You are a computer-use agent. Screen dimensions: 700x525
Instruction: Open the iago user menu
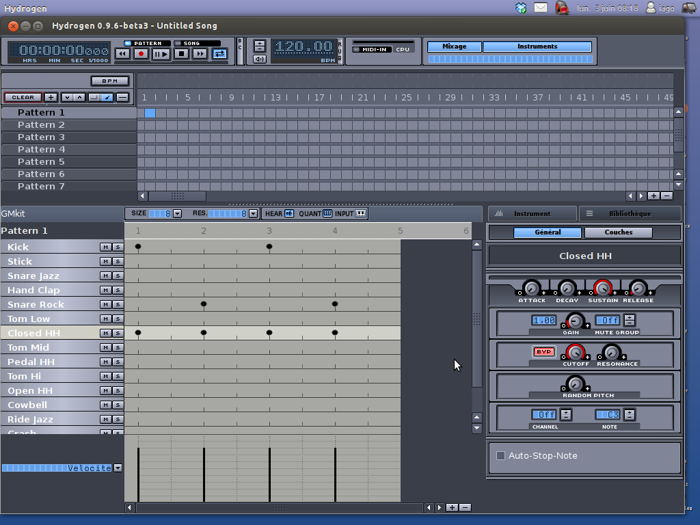[x=660, y=8]
